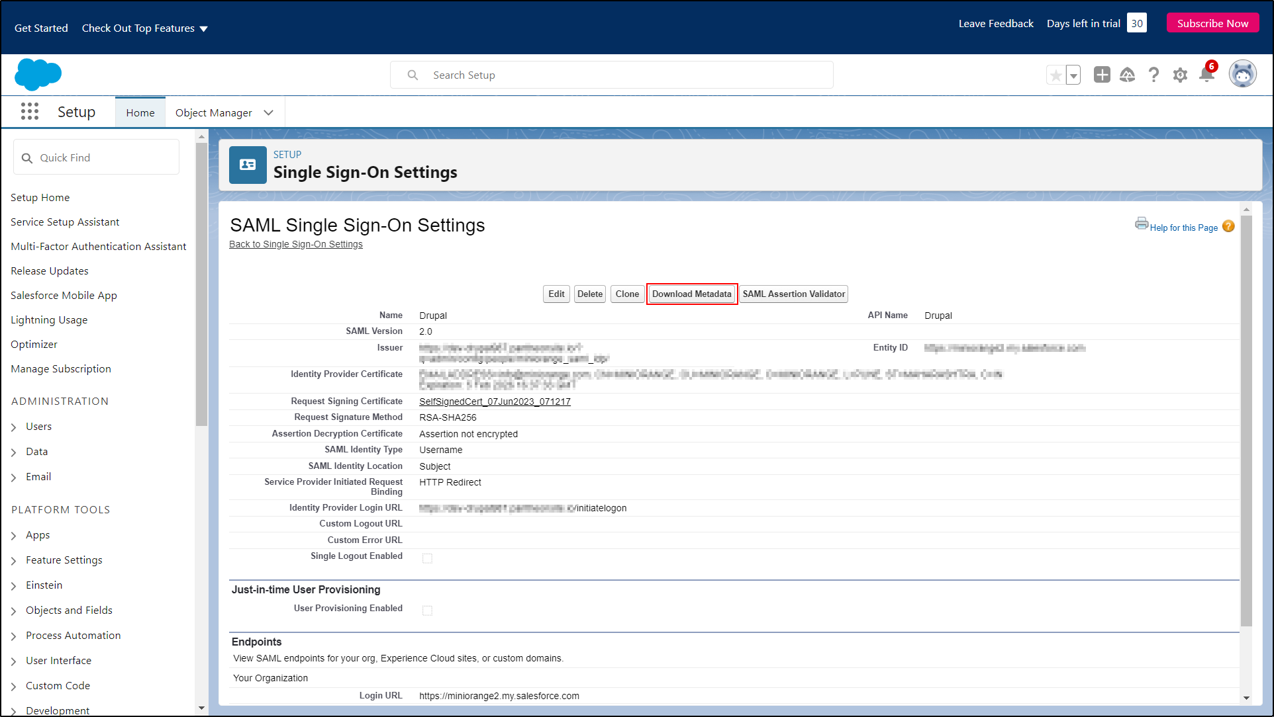Switch to the Home tab in Setup
Screen dimensions: 1274x717
tap(140, 112)
